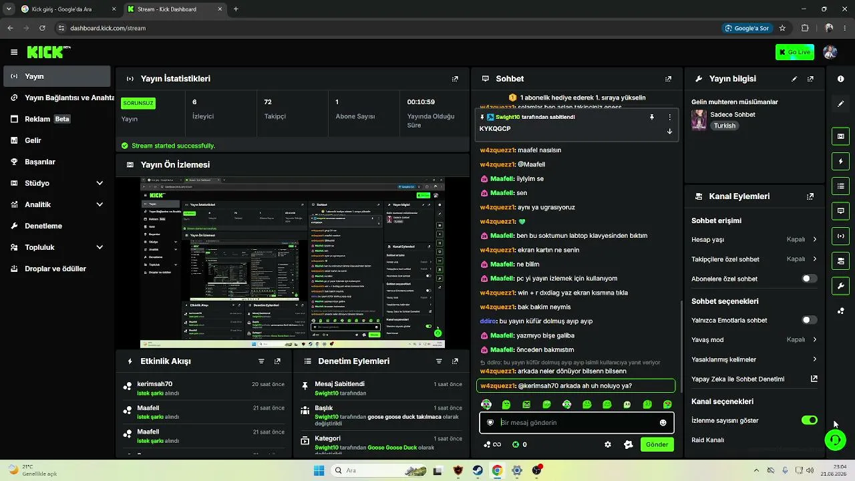Open Yavaş mod setting

point(754,339)
